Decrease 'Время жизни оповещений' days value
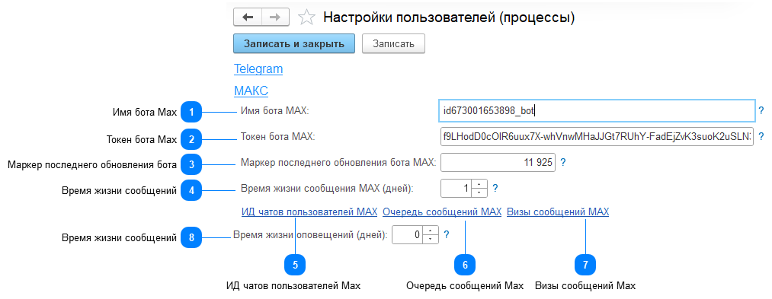This screenshot has height=299, width=772. pyautogui.click(x=431, y=239)
